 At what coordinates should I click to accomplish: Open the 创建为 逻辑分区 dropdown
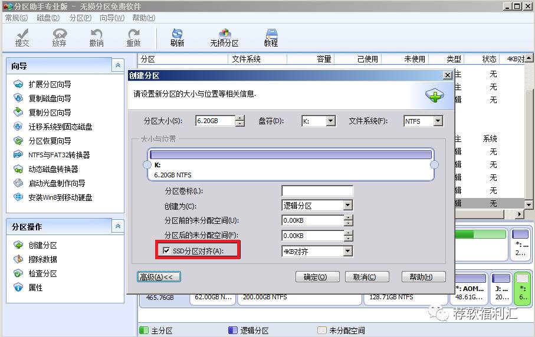pos(347,206)
